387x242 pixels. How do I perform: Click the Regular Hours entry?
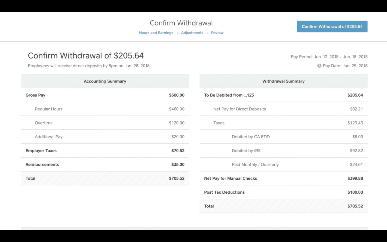tap(105, 109)
